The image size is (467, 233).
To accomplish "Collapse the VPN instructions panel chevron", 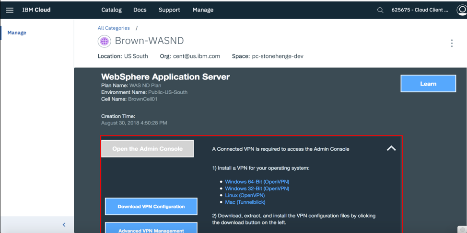I will point(391,148).
